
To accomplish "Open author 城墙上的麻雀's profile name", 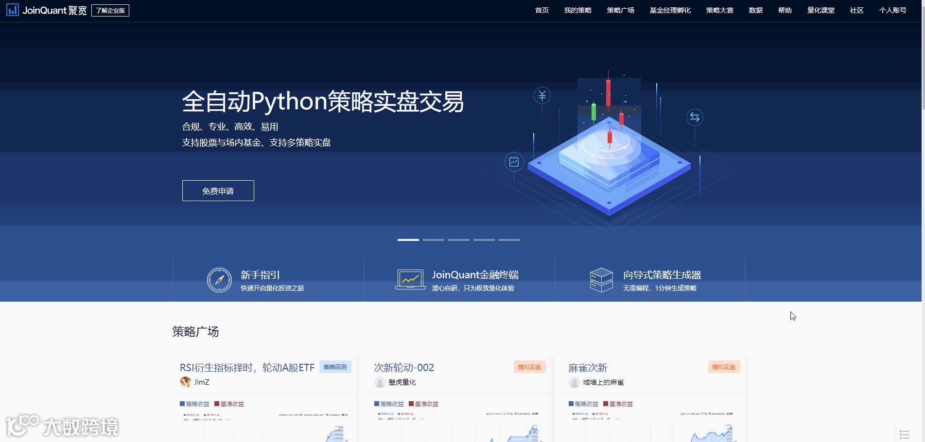I will [603, 382].
